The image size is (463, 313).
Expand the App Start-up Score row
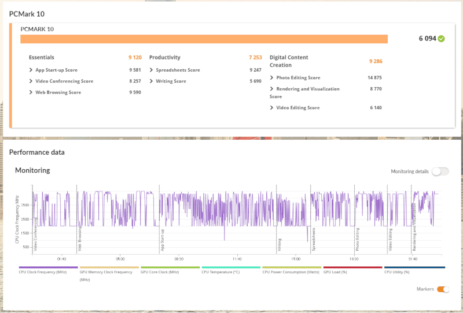56,70
